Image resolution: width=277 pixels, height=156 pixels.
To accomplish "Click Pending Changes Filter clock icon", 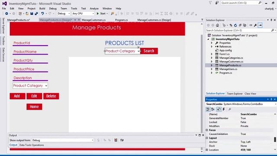I will 224,25.
